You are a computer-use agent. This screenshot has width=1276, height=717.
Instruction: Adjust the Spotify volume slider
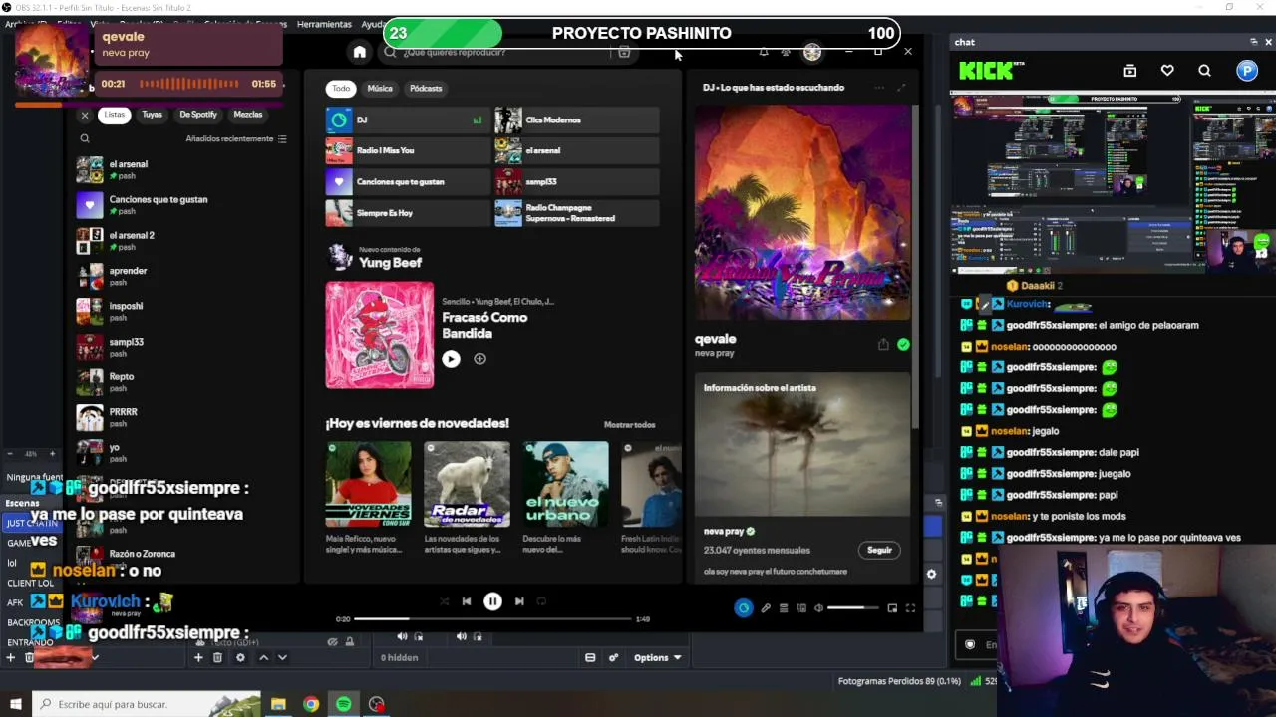click(x=852, y=608)
